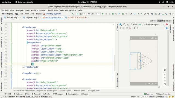Image resolution: width=175 pixels, height=98 pixels.
Task: Click the Debug app bug icon
Action: (x=113, y=14)
